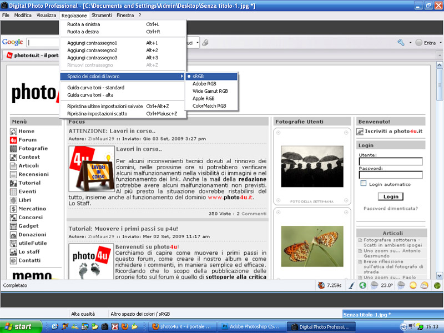Choose Ripristina ultime impostazioni salvate
This screenshot has height=333, width=444.
tap(123, 107)
